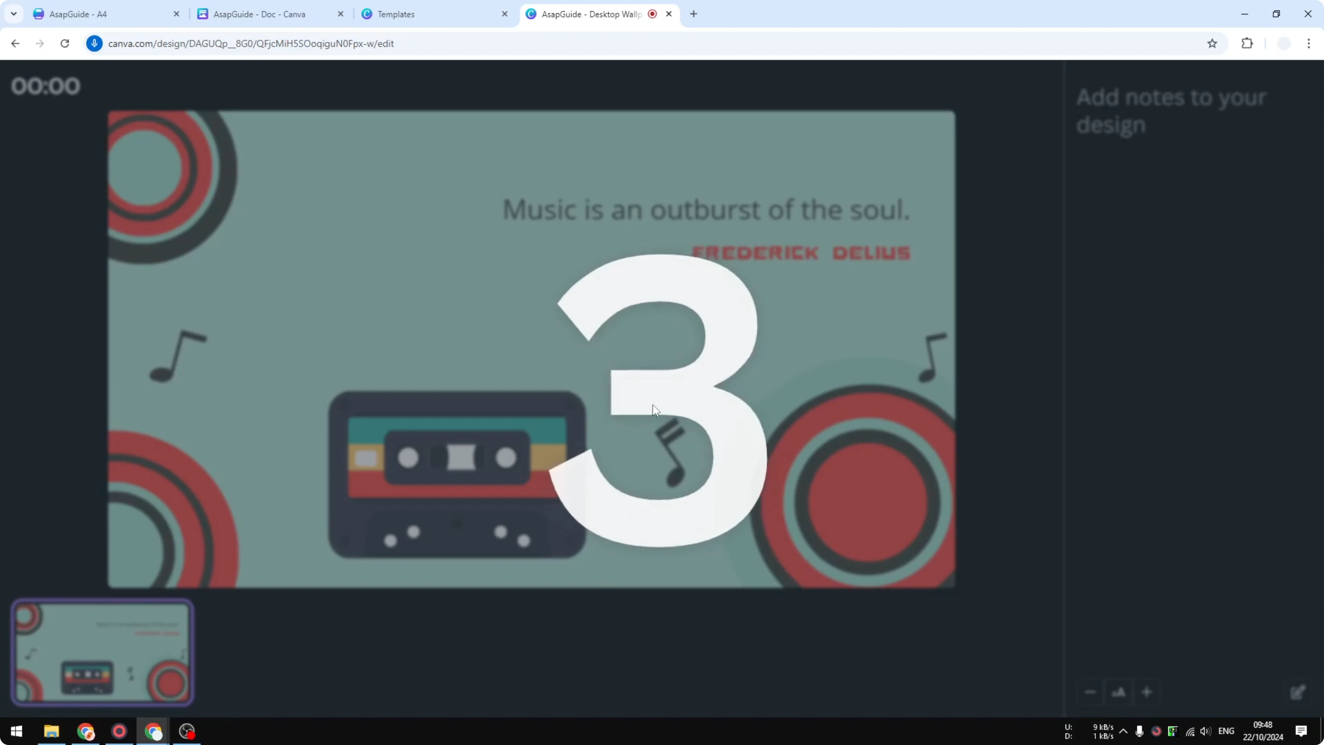Toggle the tray microphone icon
The image size is (1324, 745).
tap(1139, 731)
